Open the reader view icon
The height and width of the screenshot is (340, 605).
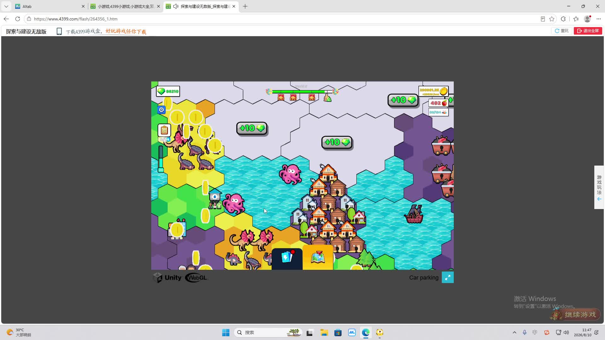pos(543,19)
